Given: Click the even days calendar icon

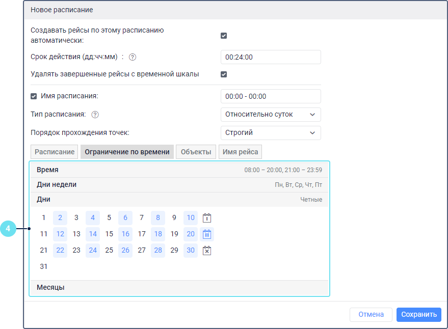Looking at the screenshot, I should pos(207,234).
